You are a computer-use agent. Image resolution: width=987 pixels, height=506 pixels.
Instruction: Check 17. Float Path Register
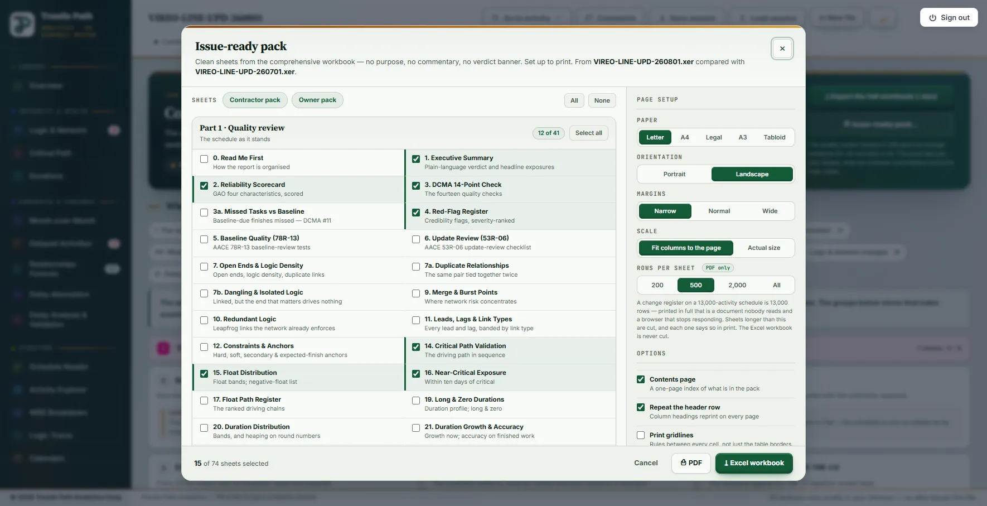tap(204, 401)
